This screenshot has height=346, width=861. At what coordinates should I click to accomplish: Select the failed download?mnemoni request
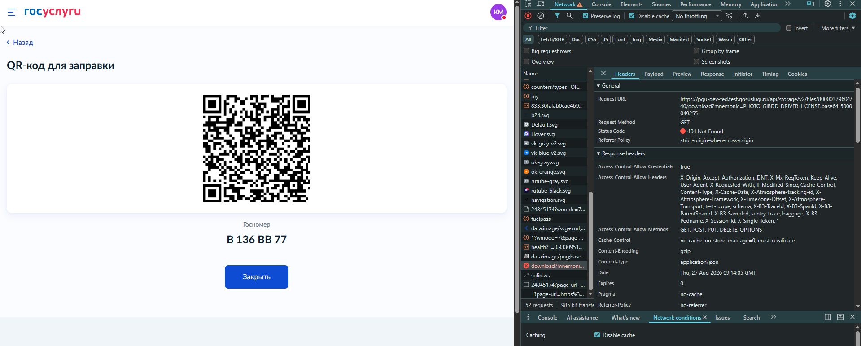click(555, 266)
